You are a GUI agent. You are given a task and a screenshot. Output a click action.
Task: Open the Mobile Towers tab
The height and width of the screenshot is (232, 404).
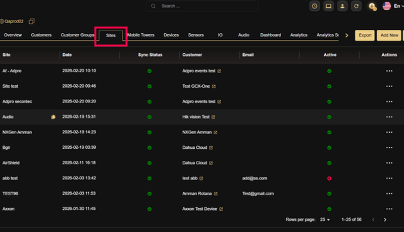pyautogui.click(x=141, y=35)
